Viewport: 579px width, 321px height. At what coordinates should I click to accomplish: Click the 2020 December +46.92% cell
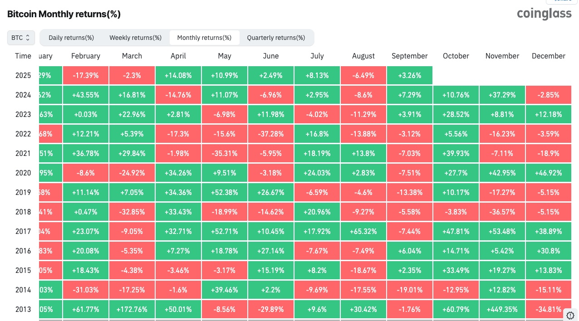point(548,173)
